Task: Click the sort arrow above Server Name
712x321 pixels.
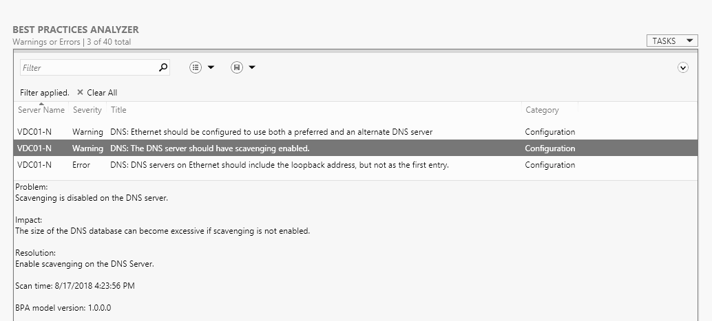Action: click(x=41, y=103)
